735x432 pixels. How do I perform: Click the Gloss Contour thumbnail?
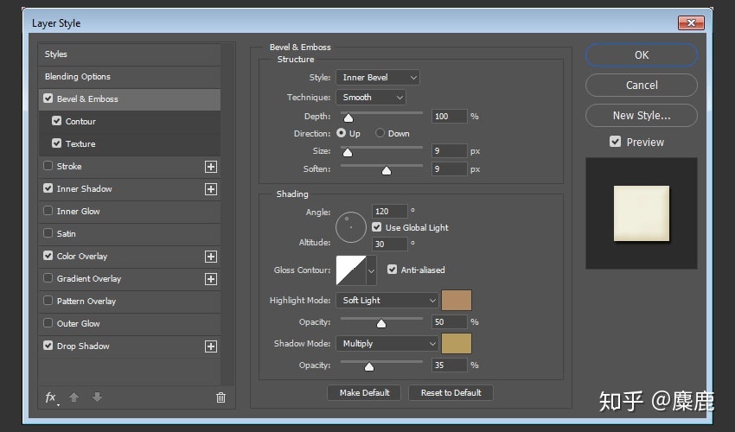tap(351, 270)
